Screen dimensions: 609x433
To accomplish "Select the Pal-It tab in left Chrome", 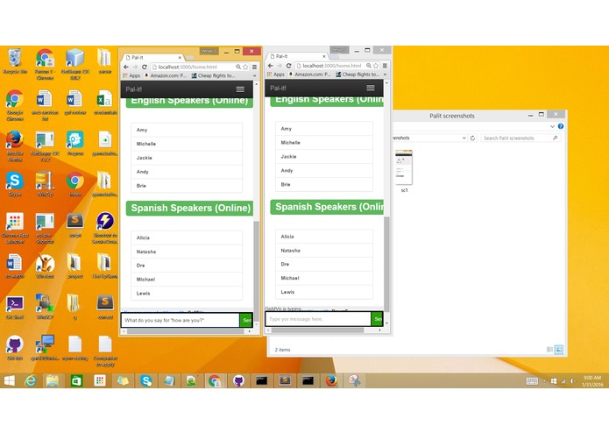I will [x=152, y=58].
